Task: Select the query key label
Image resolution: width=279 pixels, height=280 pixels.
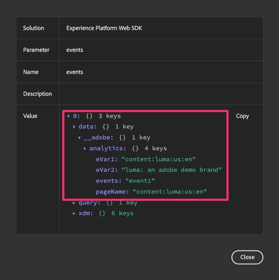Action: (x=89, y=203)
